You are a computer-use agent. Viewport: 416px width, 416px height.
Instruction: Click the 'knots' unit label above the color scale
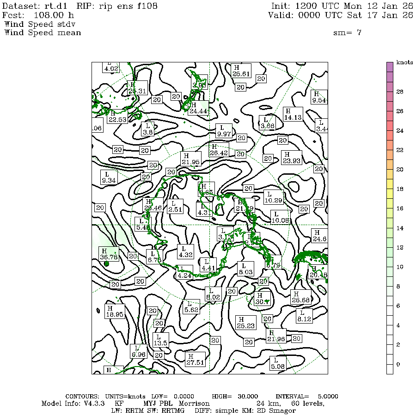point(404,62)
